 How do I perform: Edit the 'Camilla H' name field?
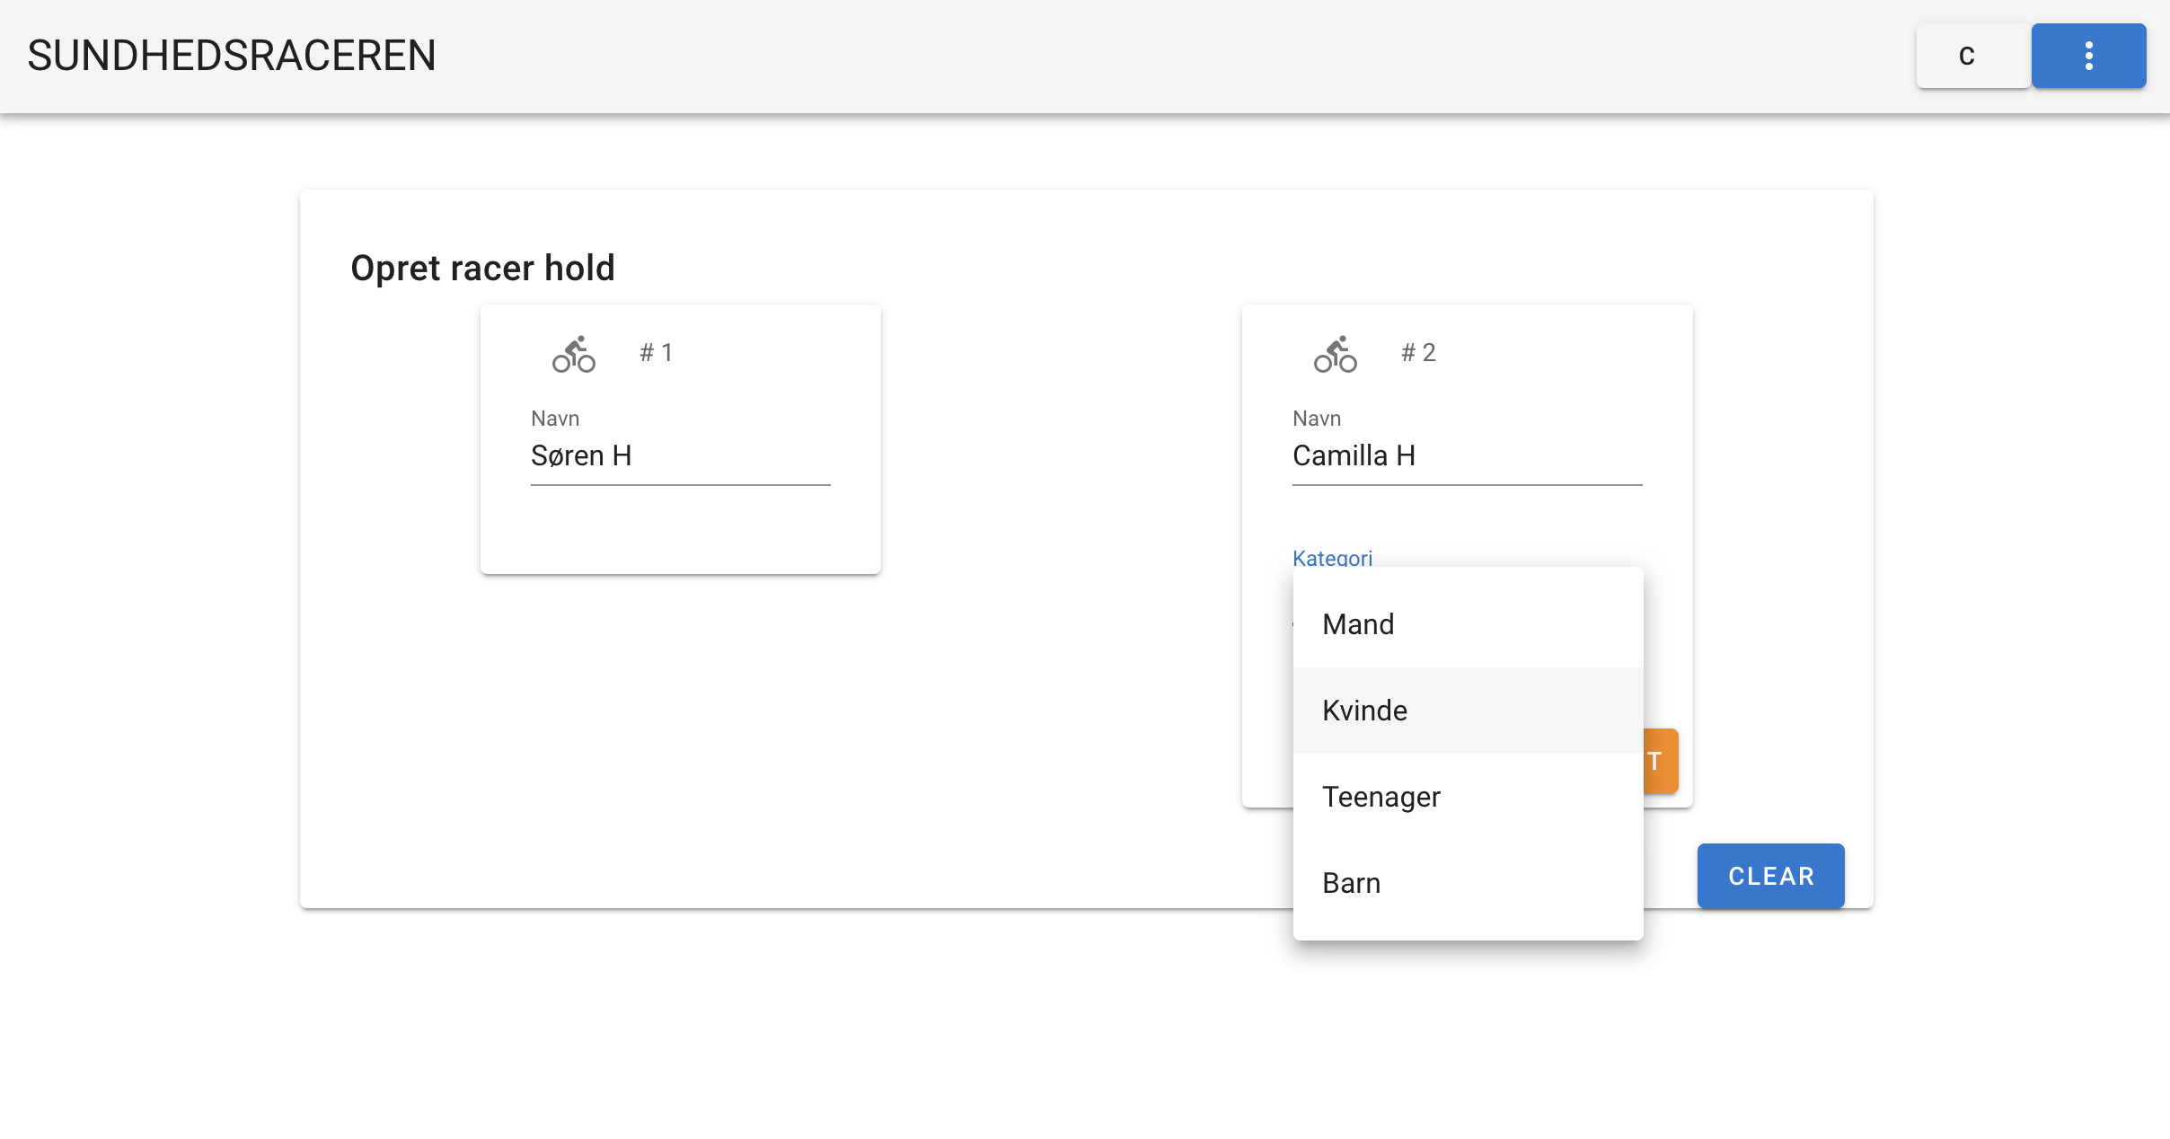tap(1466, 456)
